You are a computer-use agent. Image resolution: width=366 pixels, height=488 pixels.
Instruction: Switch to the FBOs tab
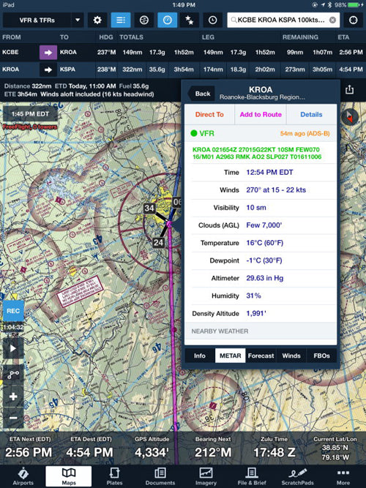click(x=321, y=356)
